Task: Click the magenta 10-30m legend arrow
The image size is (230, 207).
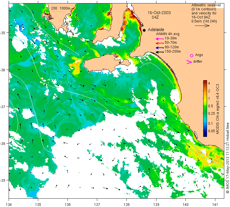Action: point(160,39)
